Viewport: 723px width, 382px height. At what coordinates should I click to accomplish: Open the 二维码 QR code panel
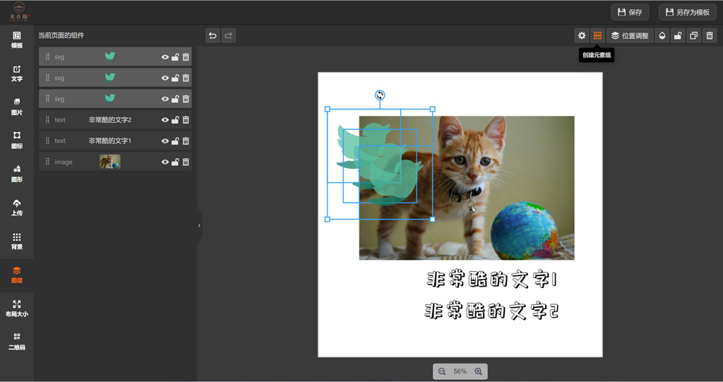(x=17, y=342)
